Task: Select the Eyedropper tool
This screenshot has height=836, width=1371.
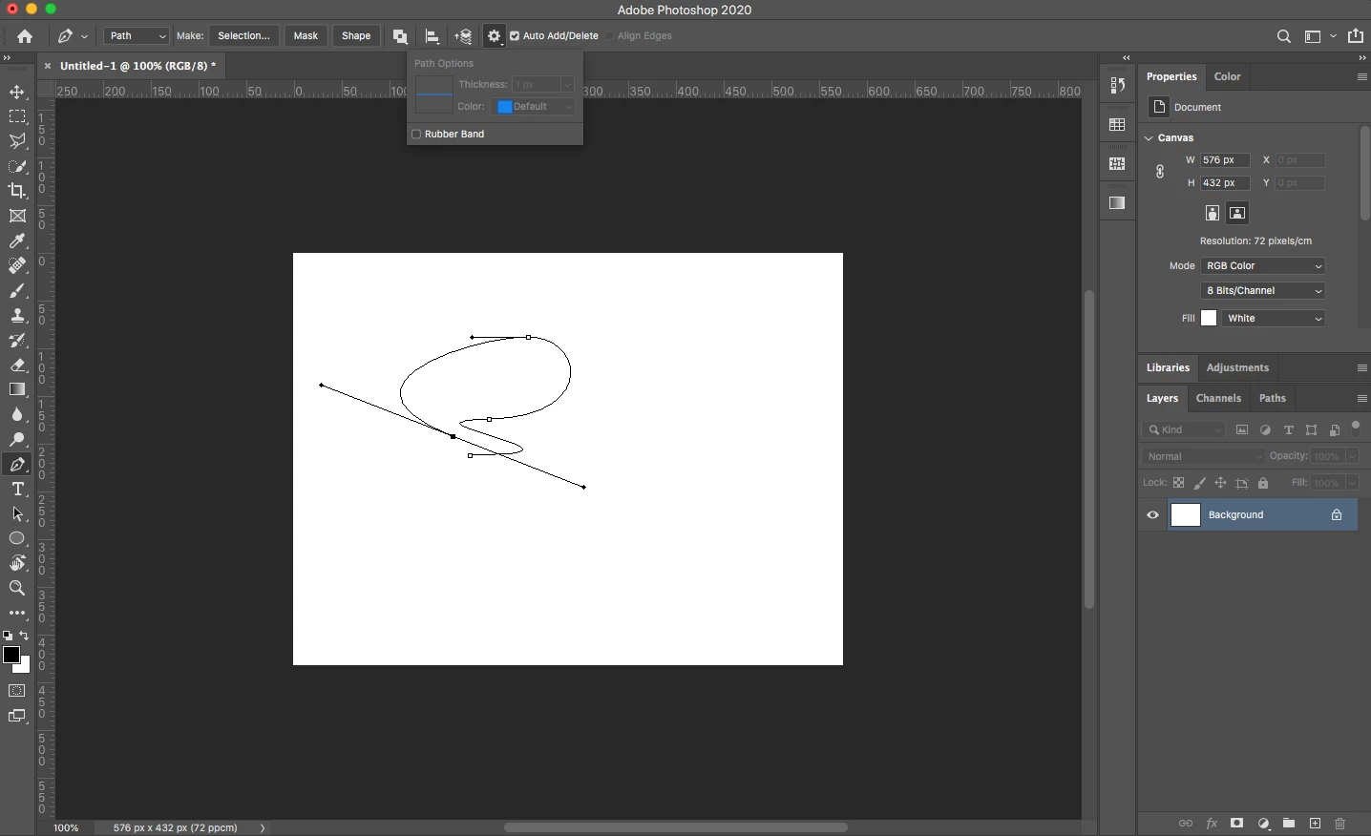Action: point(17,241)
